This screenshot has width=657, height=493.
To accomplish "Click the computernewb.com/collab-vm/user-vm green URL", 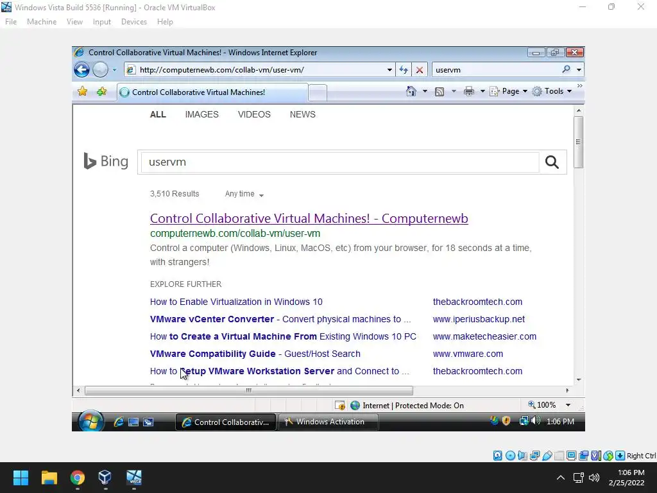I will click(x=235, y=234).
